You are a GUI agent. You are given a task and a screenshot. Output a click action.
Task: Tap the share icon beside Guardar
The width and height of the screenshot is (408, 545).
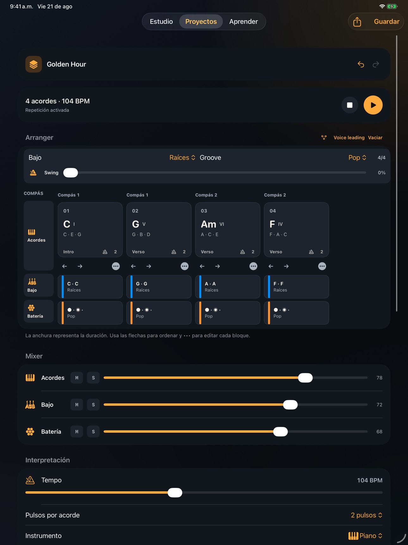[357, 22]
